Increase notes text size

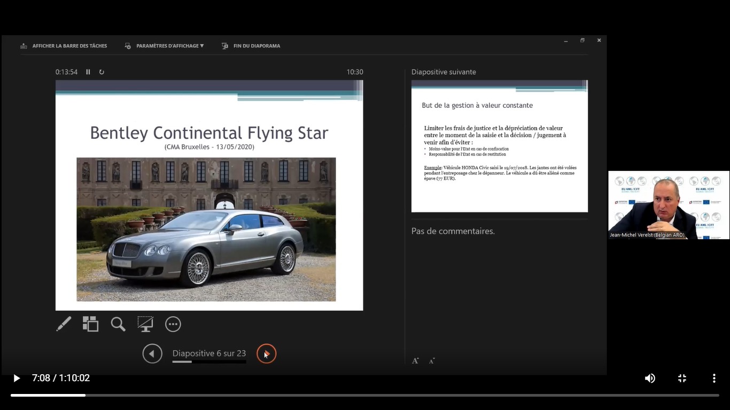click(x=415, y=361)
